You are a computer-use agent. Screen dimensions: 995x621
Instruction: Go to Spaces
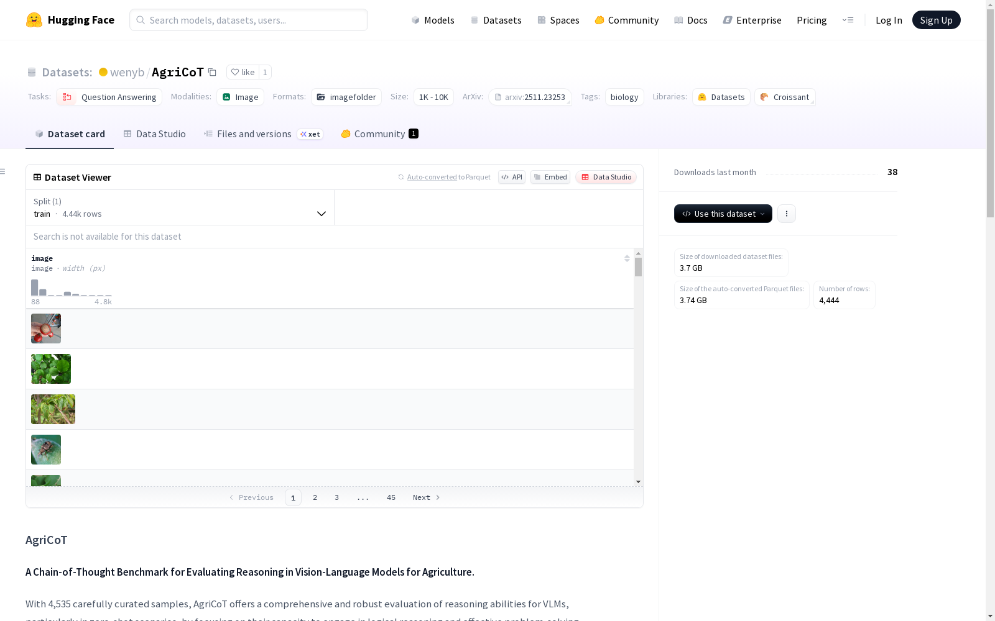(558, 20)
